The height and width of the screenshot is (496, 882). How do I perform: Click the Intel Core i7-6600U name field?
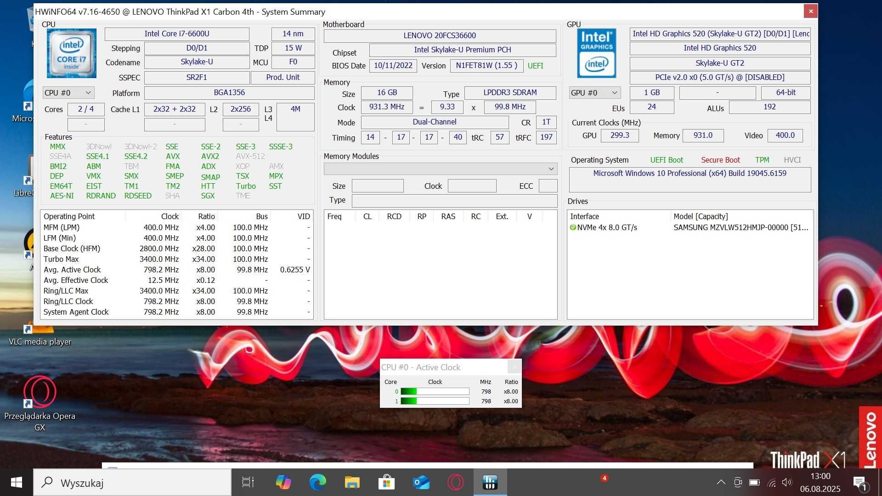177,34
